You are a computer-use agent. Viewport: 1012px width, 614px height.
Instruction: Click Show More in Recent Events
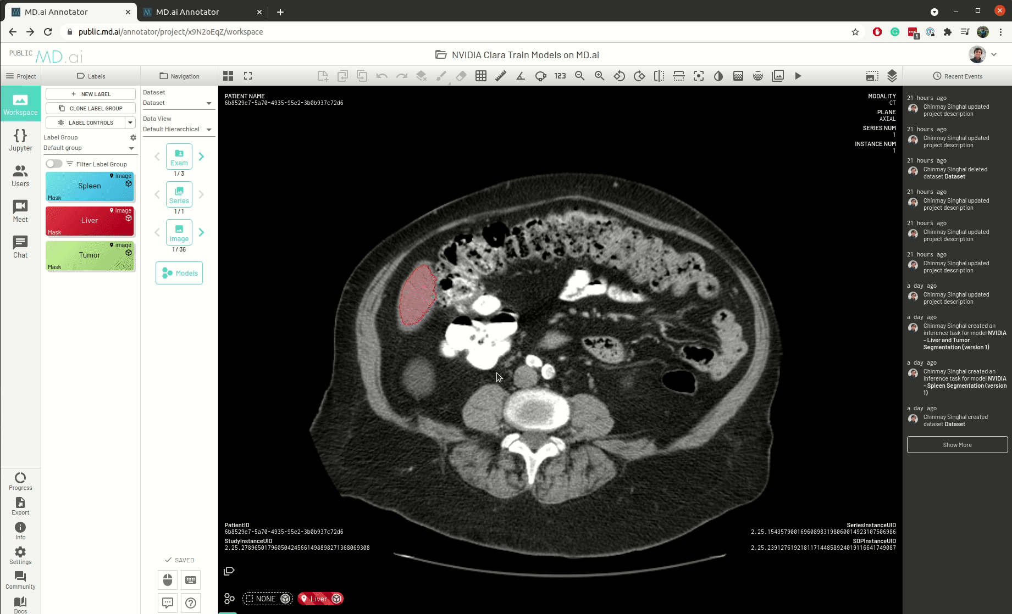coord(956,445)
